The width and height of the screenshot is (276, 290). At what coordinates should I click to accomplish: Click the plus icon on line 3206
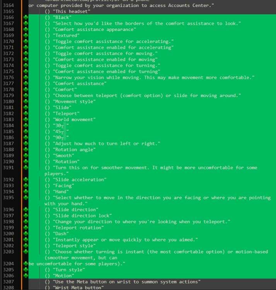click(x=26, y=276)
